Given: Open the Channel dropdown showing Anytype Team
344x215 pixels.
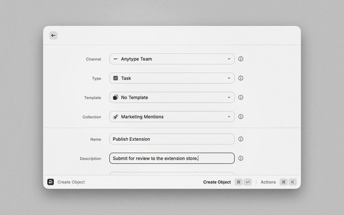Looking at the screenshot, I should pos(172,59).
